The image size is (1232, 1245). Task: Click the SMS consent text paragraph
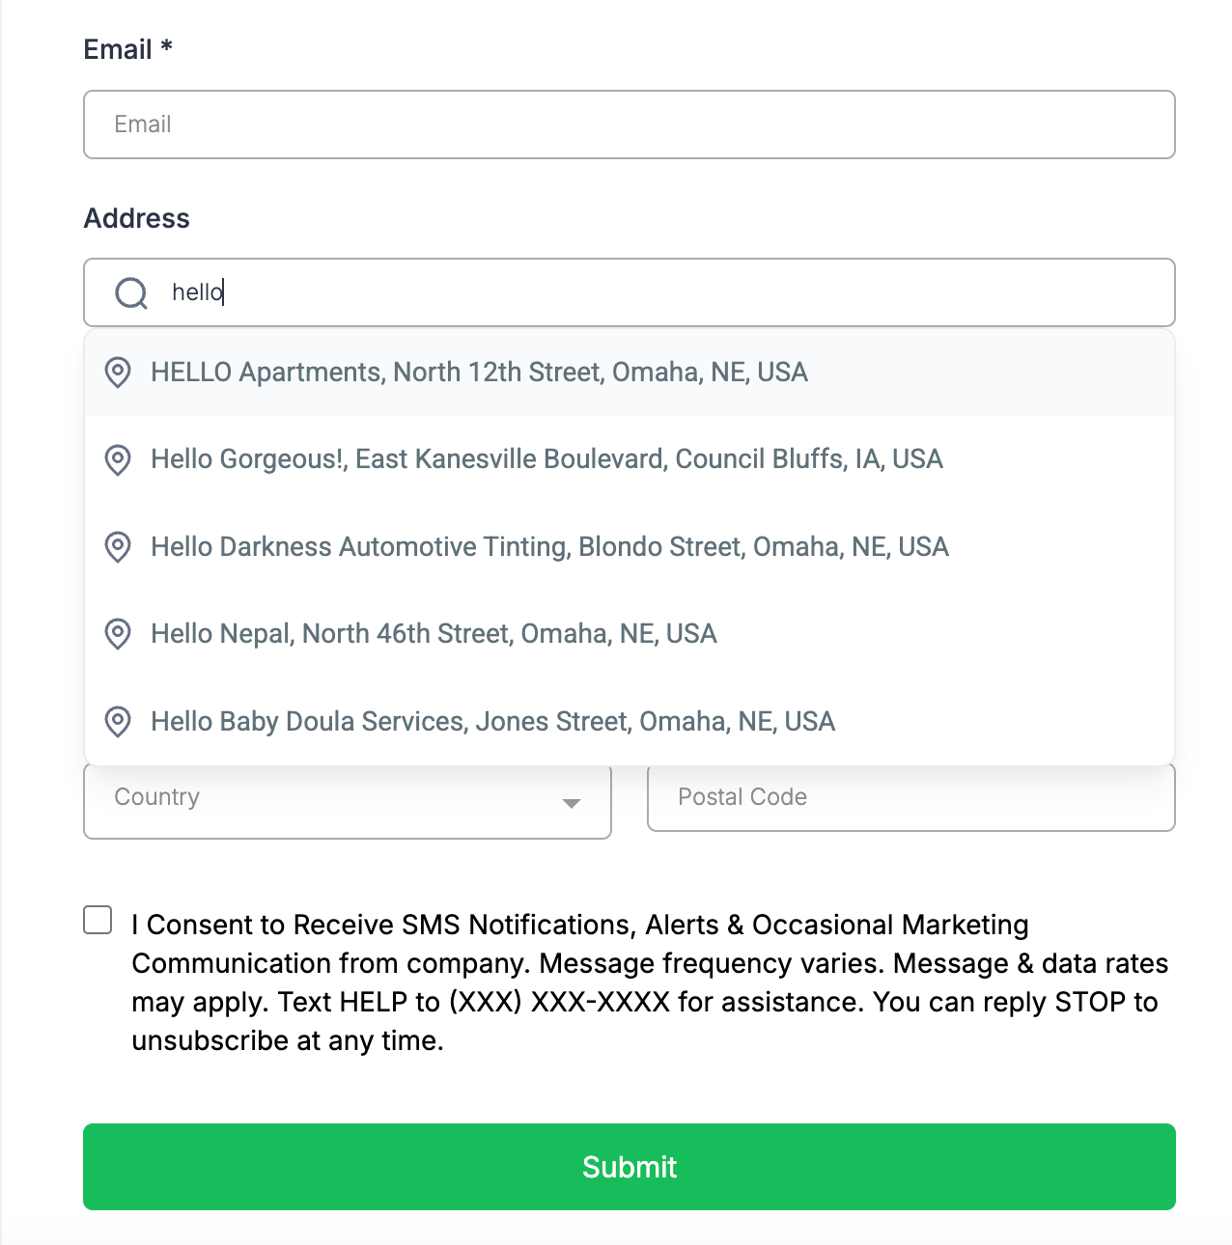(x=647, y=982)
